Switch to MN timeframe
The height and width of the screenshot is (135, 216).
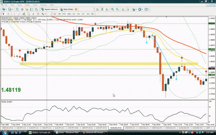tap(93, 14)
